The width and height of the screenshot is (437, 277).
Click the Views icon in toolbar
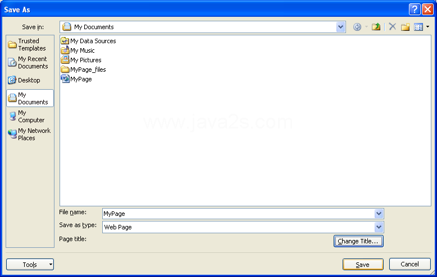tap(418, 27)
